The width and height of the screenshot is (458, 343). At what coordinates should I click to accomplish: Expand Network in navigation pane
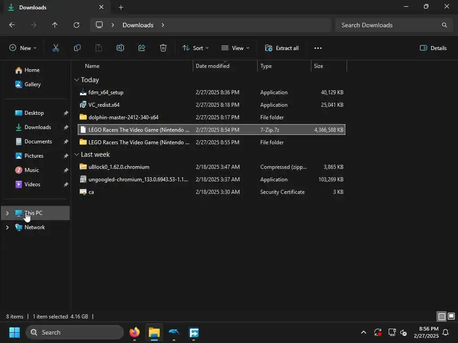point(8,227)
